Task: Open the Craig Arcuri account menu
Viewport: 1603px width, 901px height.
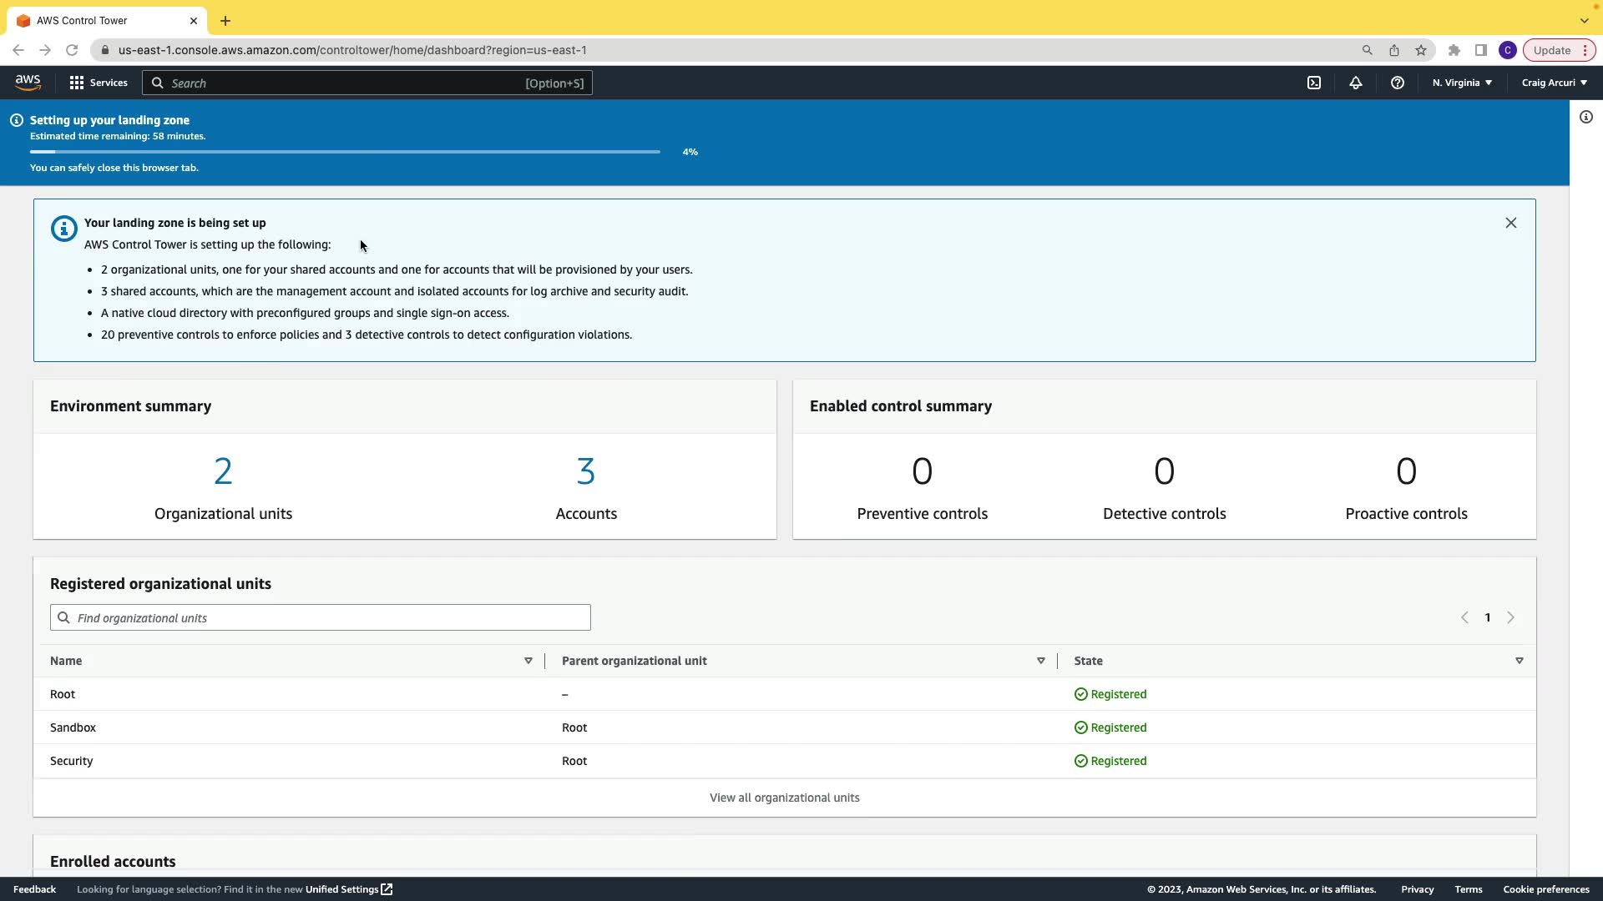Action: 1554,83
